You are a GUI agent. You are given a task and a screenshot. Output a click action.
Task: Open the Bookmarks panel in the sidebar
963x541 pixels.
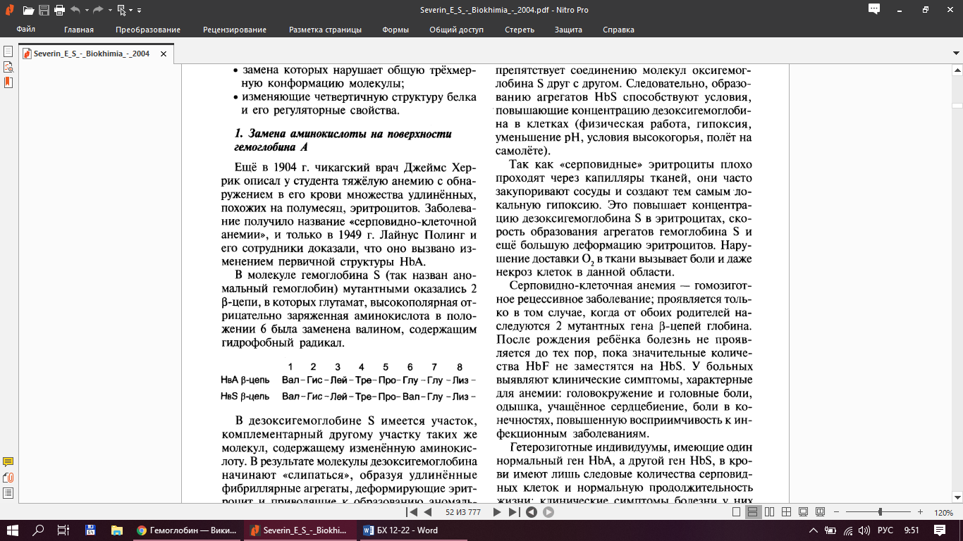(x=8, y=82)
